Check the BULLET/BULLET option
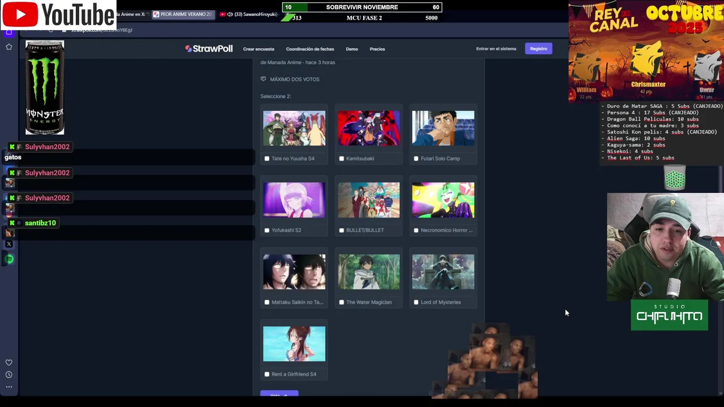The width and height of the screenshot is (724, 407). (x=342, y=231)
